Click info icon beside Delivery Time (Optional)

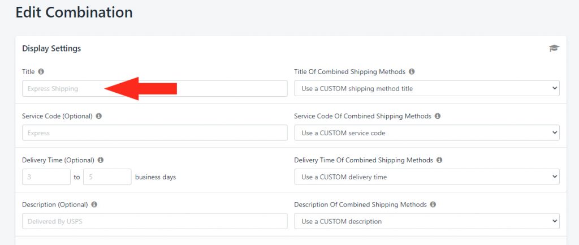(101, 160)
